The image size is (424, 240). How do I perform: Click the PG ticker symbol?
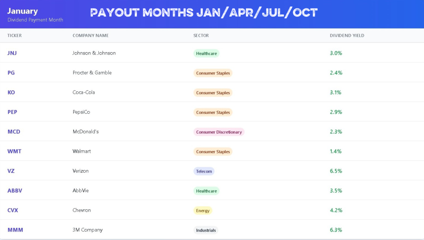coord(11,73)
